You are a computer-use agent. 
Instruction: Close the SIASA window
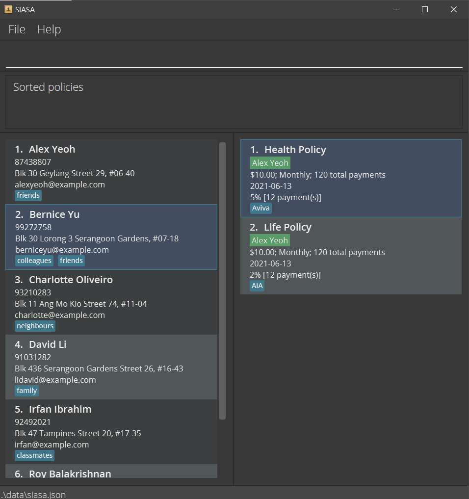tap(454, 9)
